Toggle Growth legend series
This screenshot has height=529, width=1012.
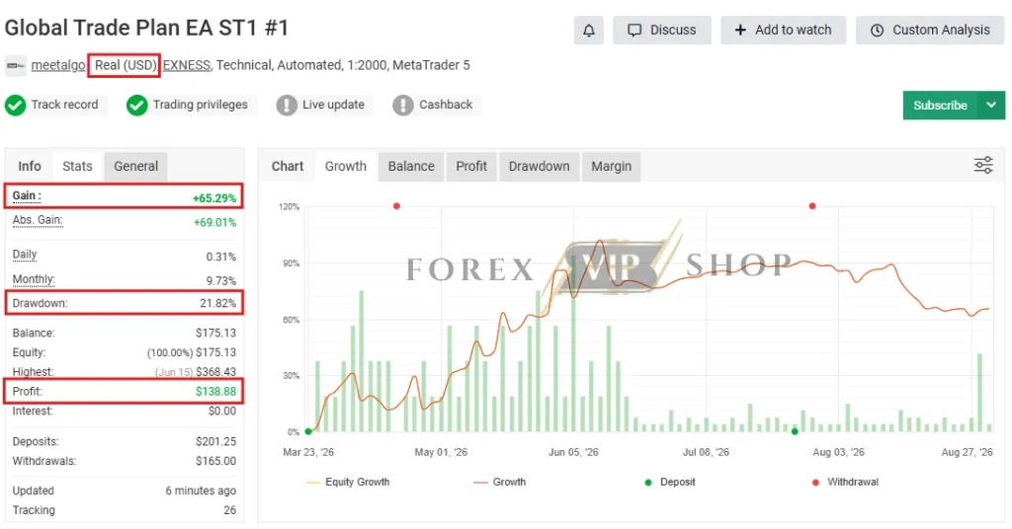(x=499, y=482)
